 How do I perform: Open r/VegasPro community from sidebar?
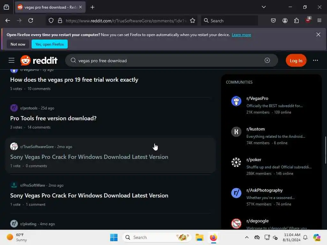click(257, 98)
